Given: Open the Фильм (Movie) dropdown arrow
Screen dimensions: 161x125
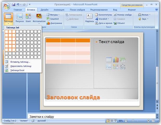Looking at the screenshot, I should tap(150, 15).
